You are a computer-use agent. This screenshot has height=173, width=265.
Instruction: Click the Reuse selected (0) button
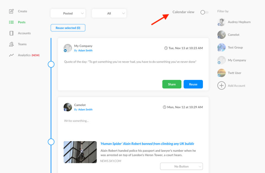(68, 28)
